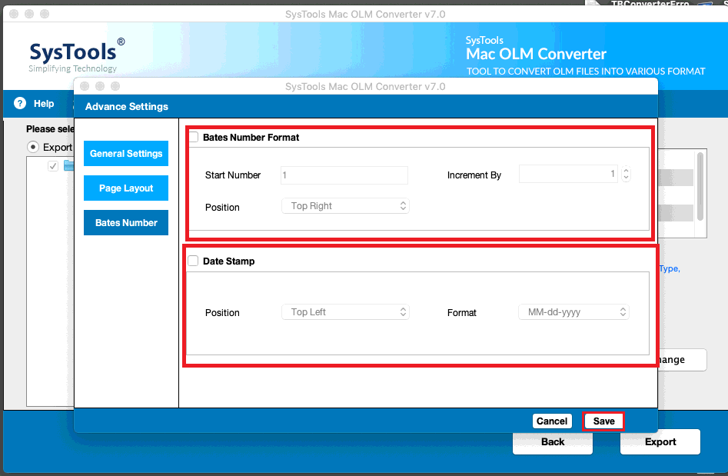
Task: Select the Export radio option
Action: (x=33, y=147)
